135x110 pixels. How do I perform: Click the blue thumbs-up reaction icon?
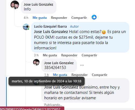(x=94, y=17)
